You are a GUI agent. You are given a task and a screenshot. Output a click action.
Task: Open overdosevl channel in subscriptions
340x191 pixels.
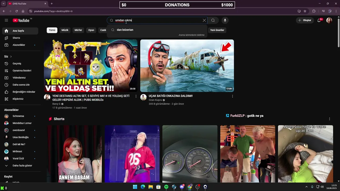click(x=20, y=130)
